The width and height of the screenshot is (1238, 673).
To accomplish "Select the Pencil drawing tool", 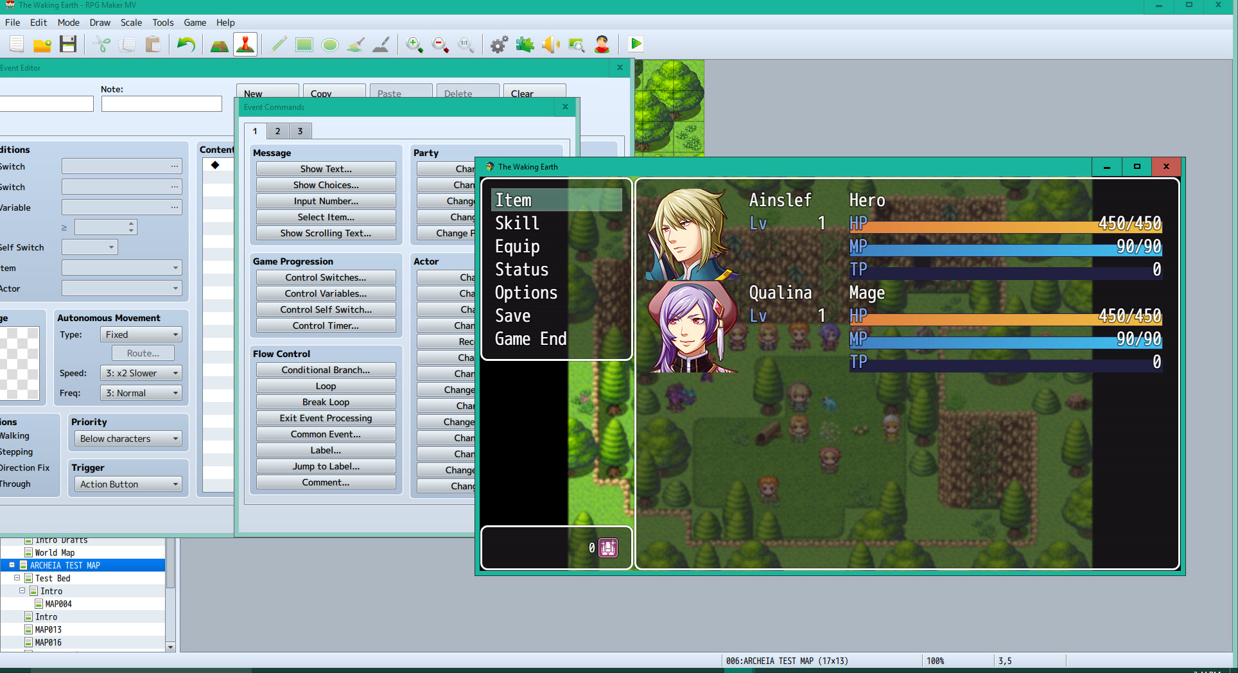I will click(279, 44).
